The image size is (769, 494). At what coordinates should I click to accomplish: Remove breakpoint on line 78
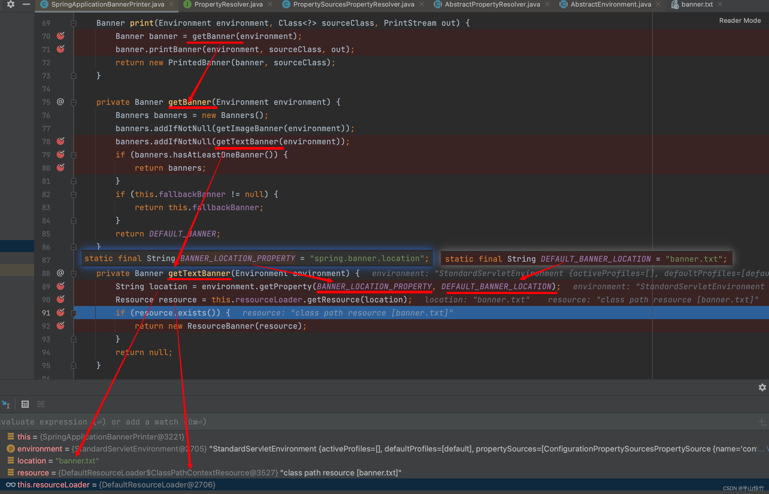(x=60, y=141)
